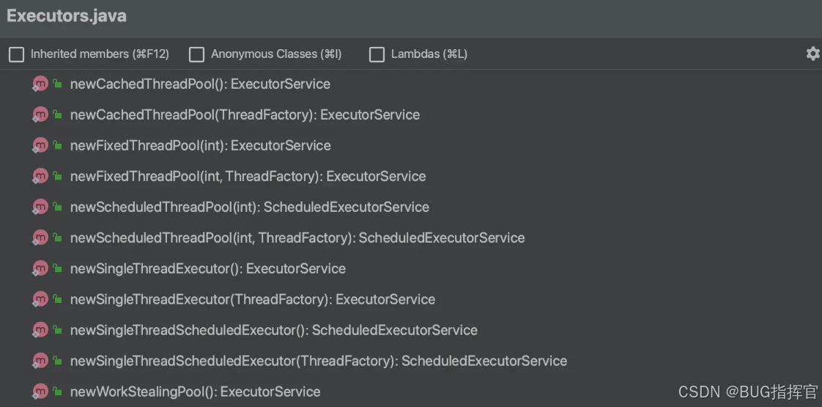Image resolution: width=822 pixels, height=407 pixels.
Task: Select newFixedThreadPool(int, ThreadFactory) method
Action: [x=248, y=177]
